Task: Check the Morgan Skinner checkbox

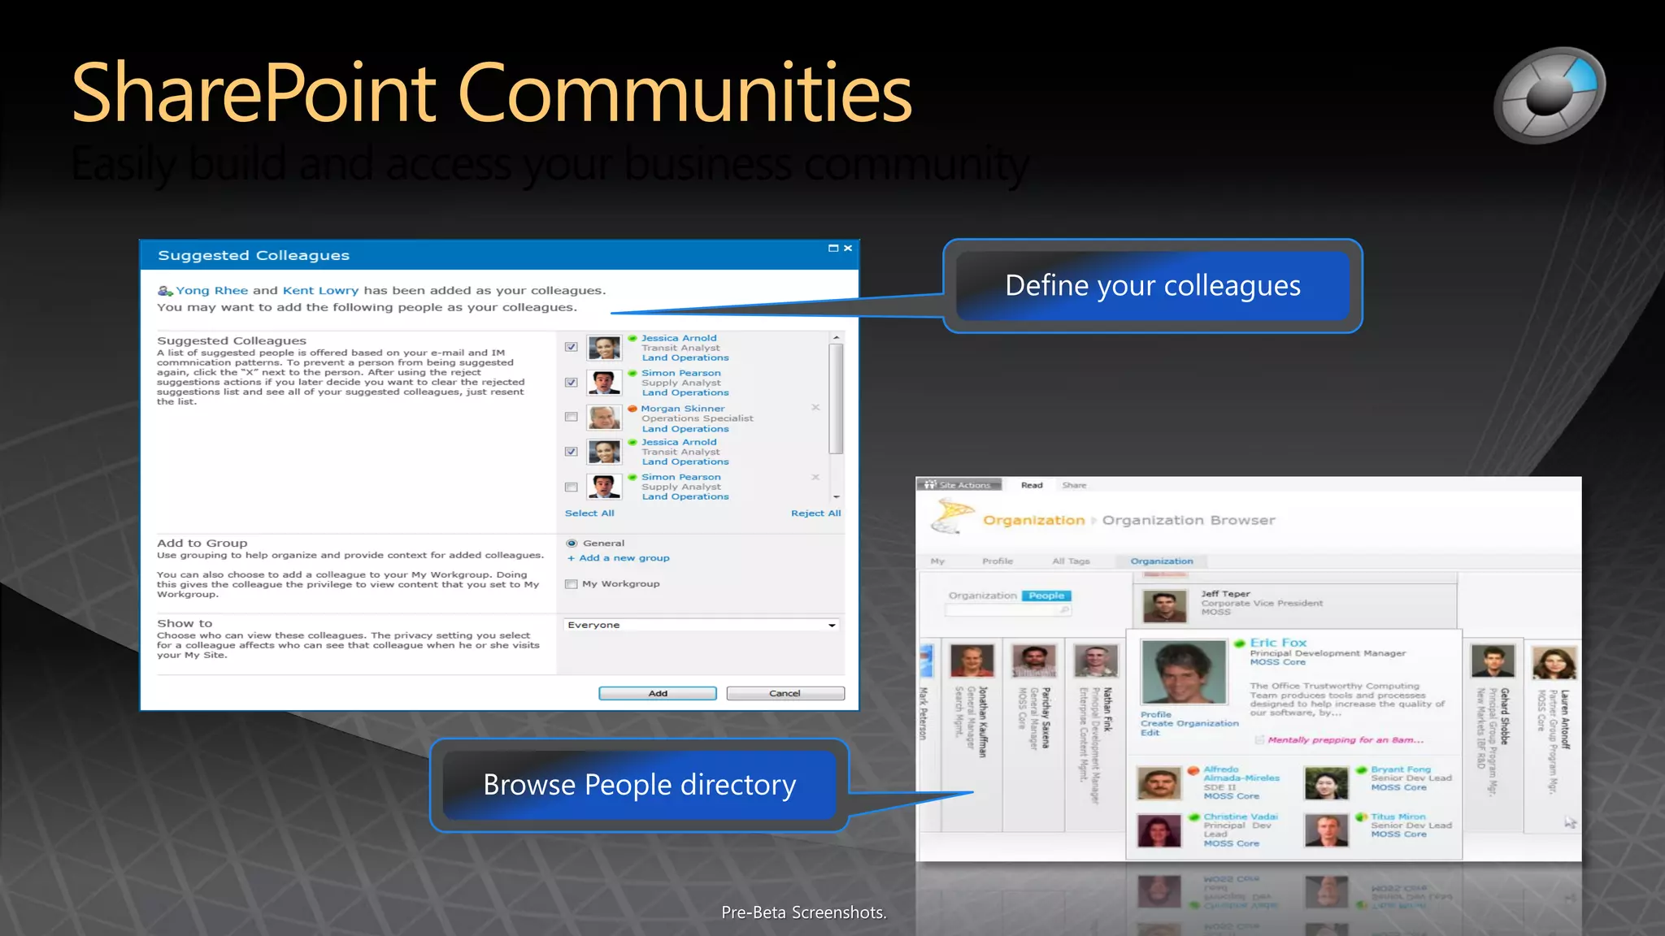Action: pyautogui.click(x=572, y=417)
